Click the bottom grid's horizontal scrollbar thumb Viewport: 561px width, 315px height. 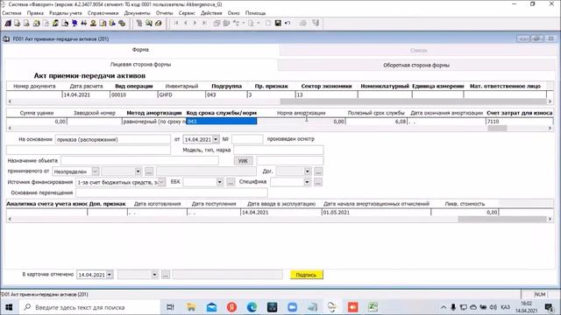[x=502, y=219]
